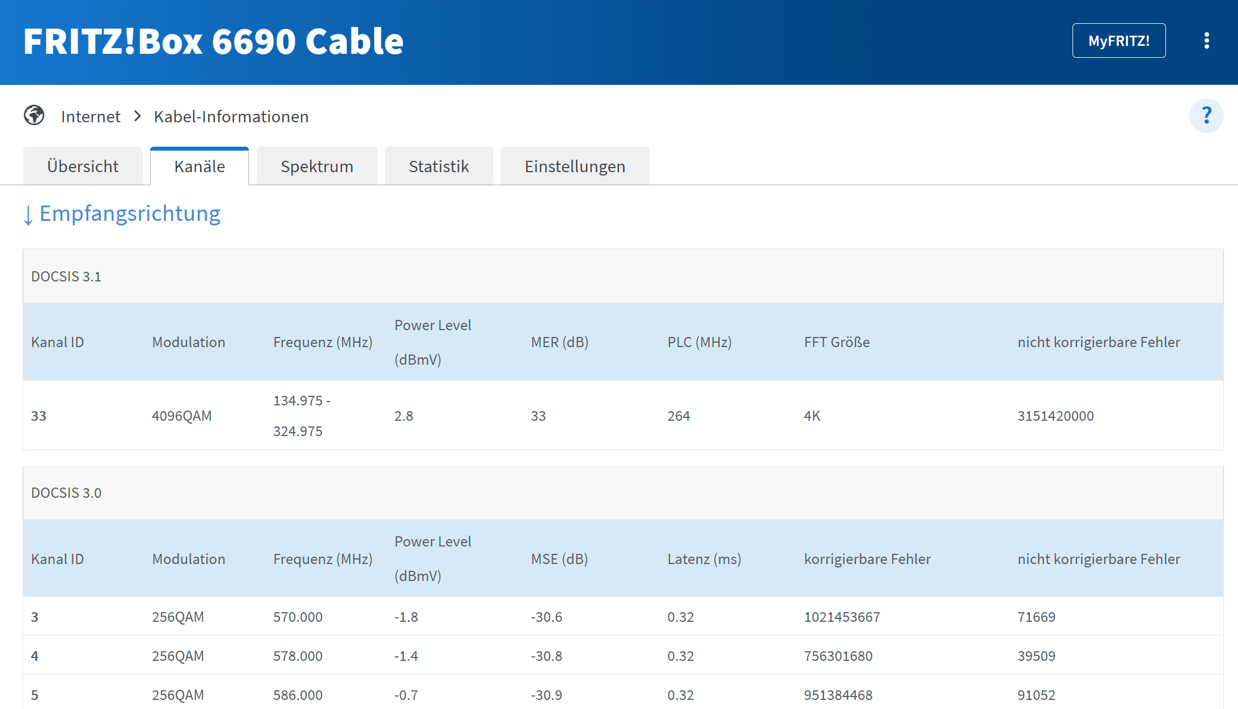Open the three-dot options menu

[x=1206, y=41]
